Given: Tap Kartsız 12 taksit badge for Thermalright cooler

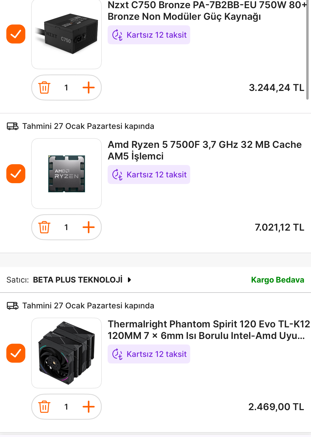Looking at the screenshot, I should click(149, 354).
